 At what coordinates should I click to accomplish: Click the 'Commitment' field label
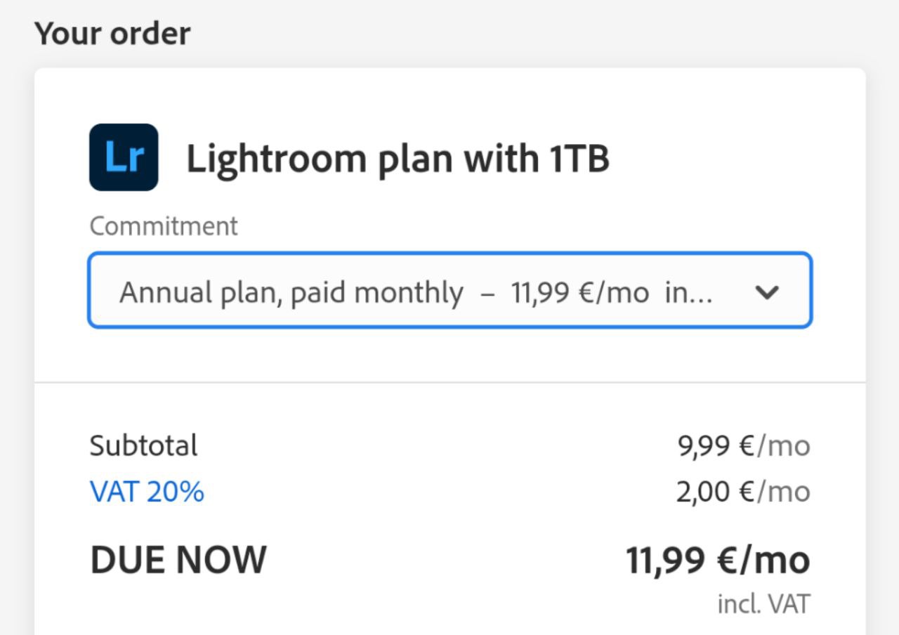(x=164, y=226)
